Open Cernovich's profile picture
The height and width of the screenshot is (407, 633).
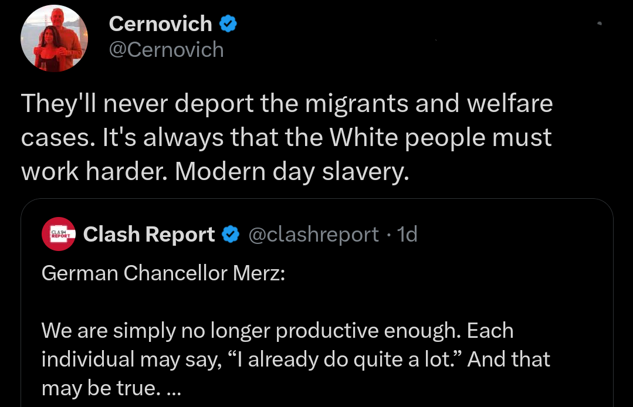(53, 38)
